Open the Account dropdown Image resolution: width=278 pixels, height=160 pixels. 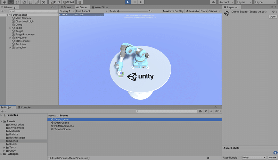click(226, 2)
